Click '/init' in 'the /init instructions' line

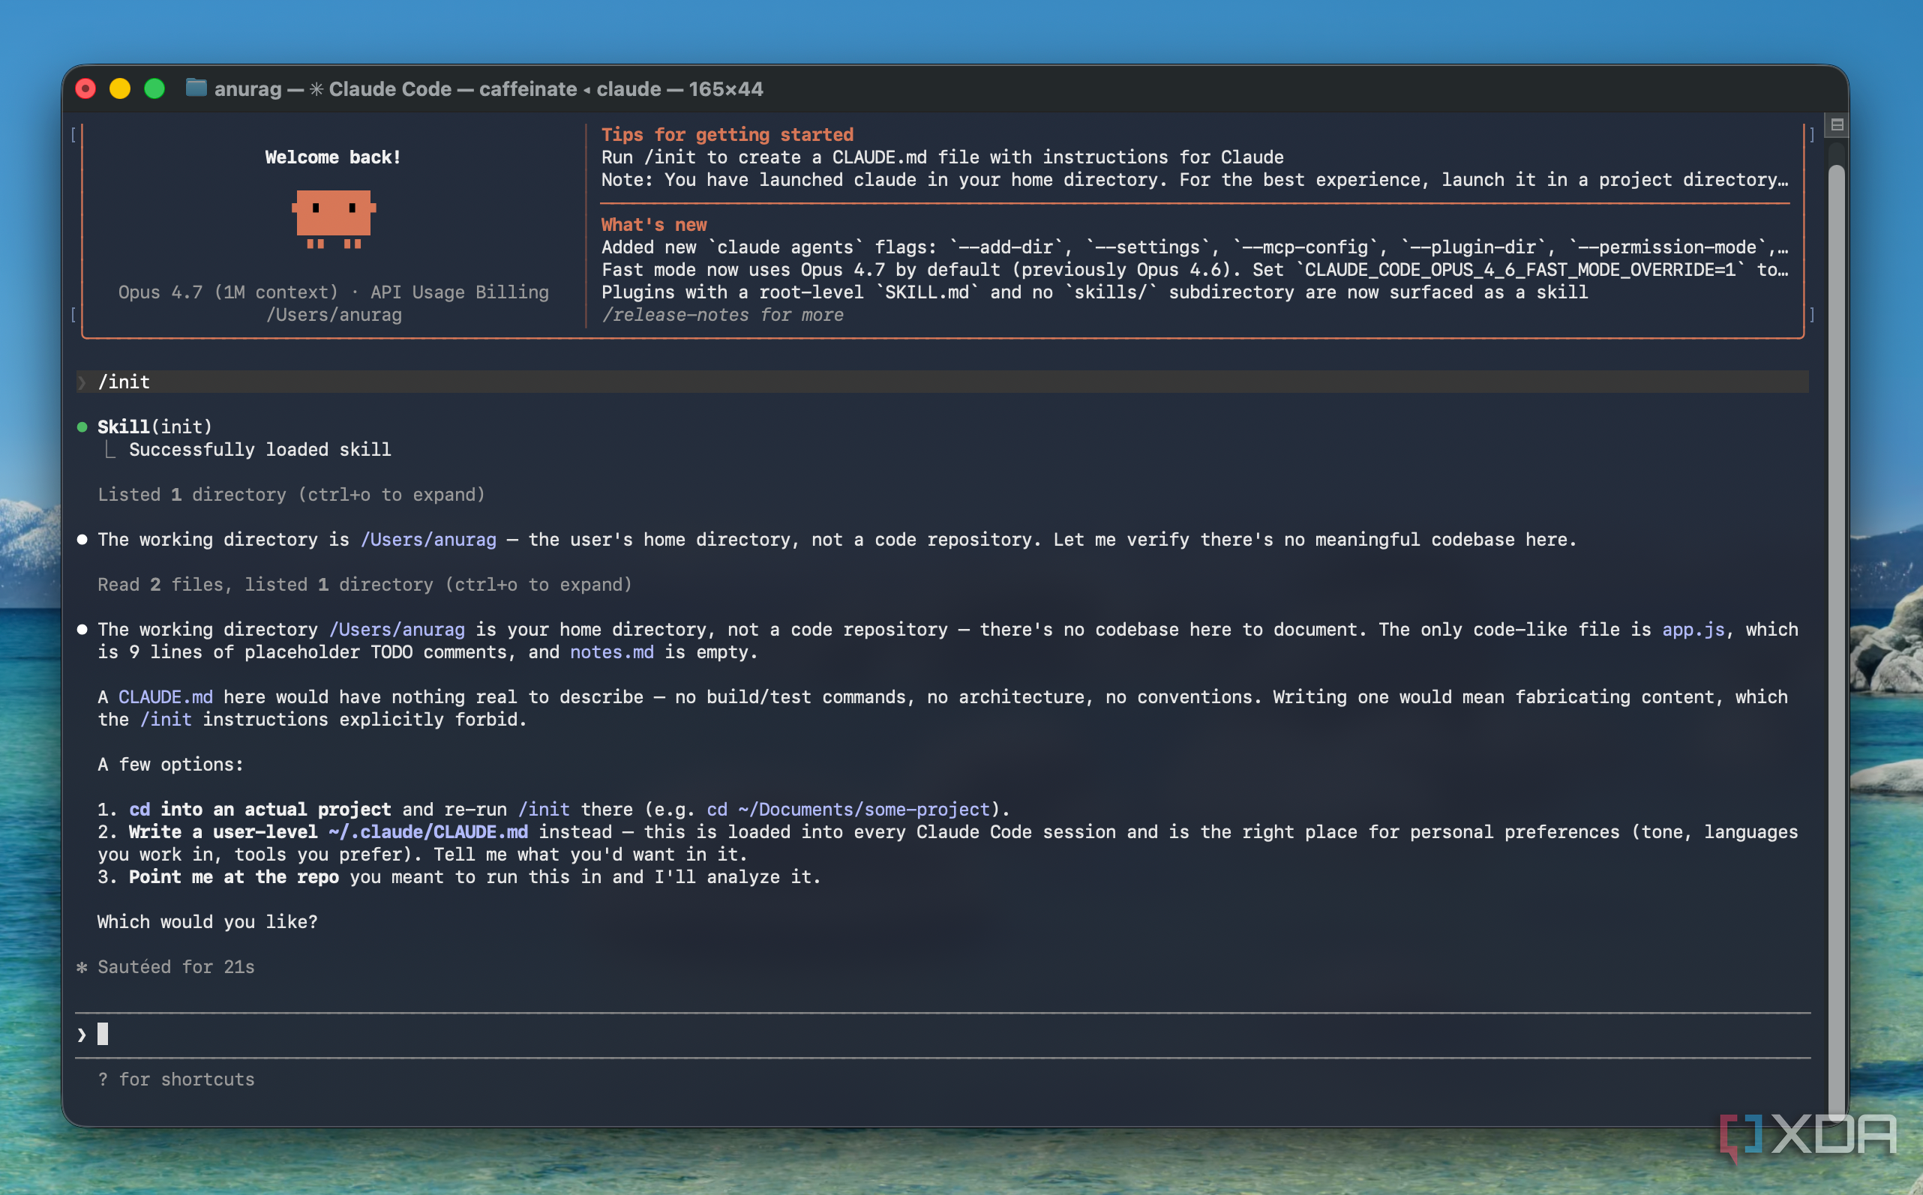pyautogui.click(x=165, y=719)
